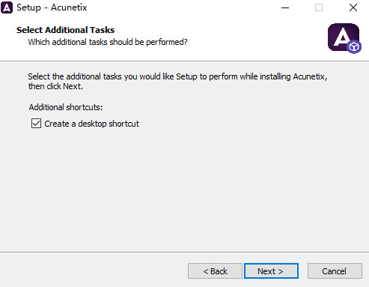
Task: Click 'Which additional tasks should be performed?' subtitle
Action: point(108,42)
